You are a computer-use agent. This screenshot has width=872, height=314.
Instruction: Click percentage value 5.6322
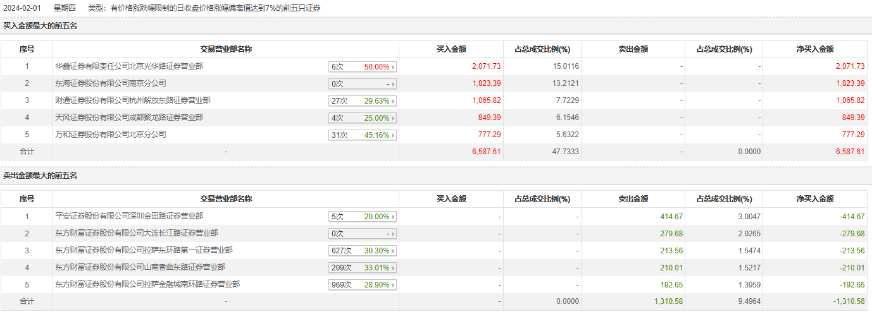coord(568,135)
